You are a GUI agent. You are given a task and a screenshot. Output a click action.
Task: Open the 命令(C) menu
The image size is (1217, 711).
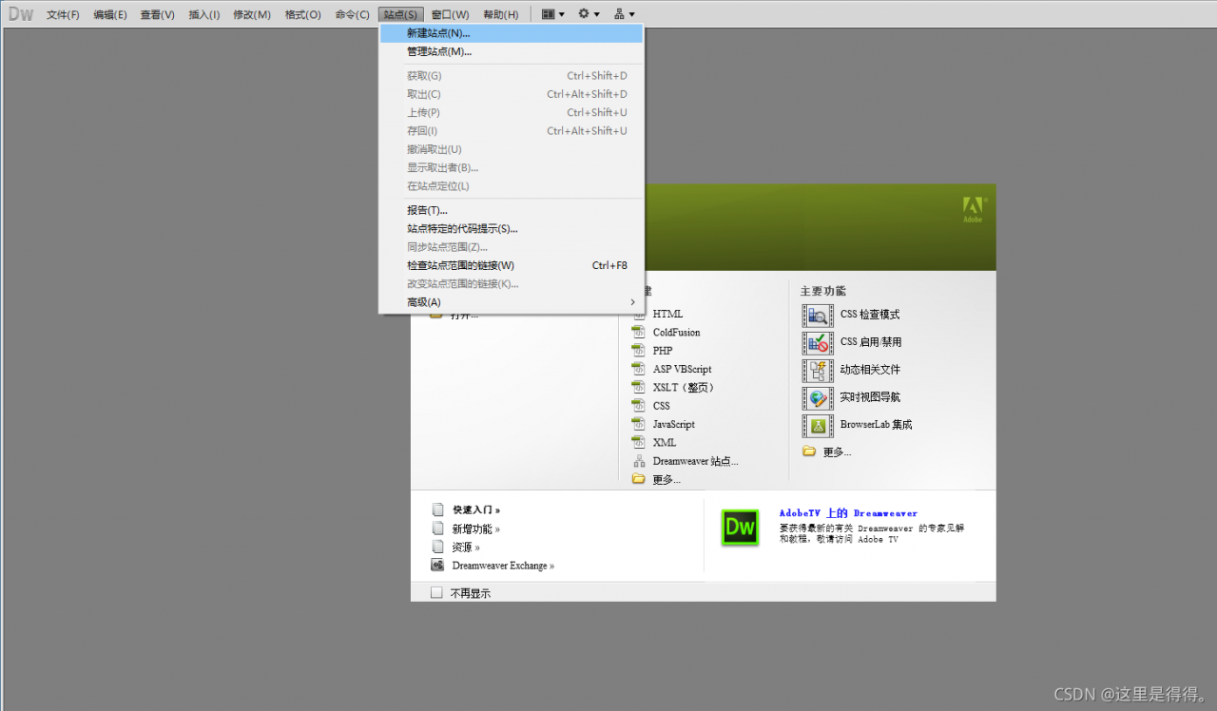click(x=353, y=14)
